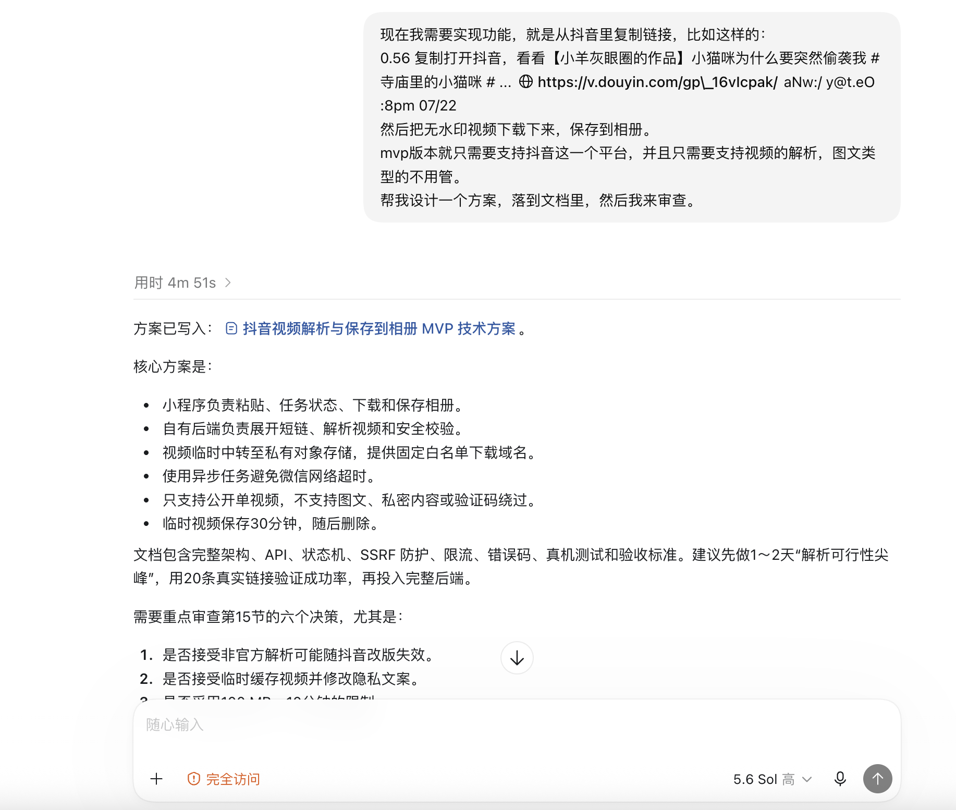The image size is (956, 810).
Task: Click the document icon before 抖音视频解析 link
Action: click(231, 328)
